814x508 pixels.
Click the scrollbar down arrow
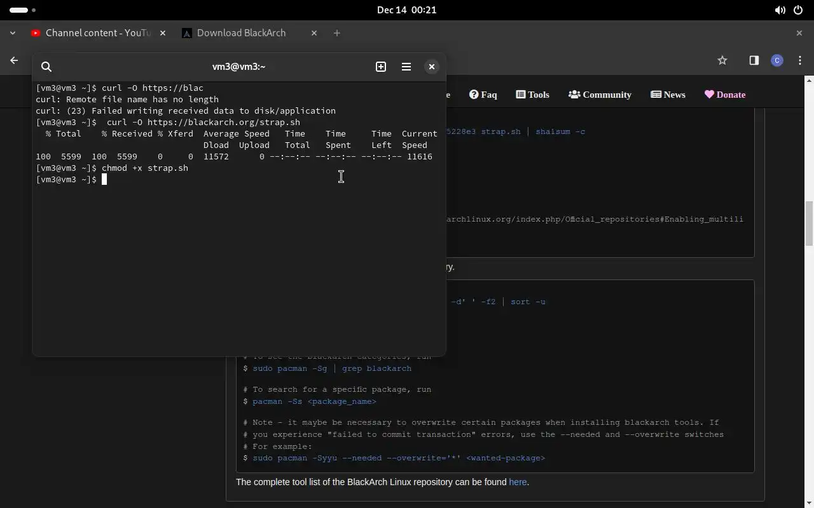pyautogui.click(x=809, y=503)
